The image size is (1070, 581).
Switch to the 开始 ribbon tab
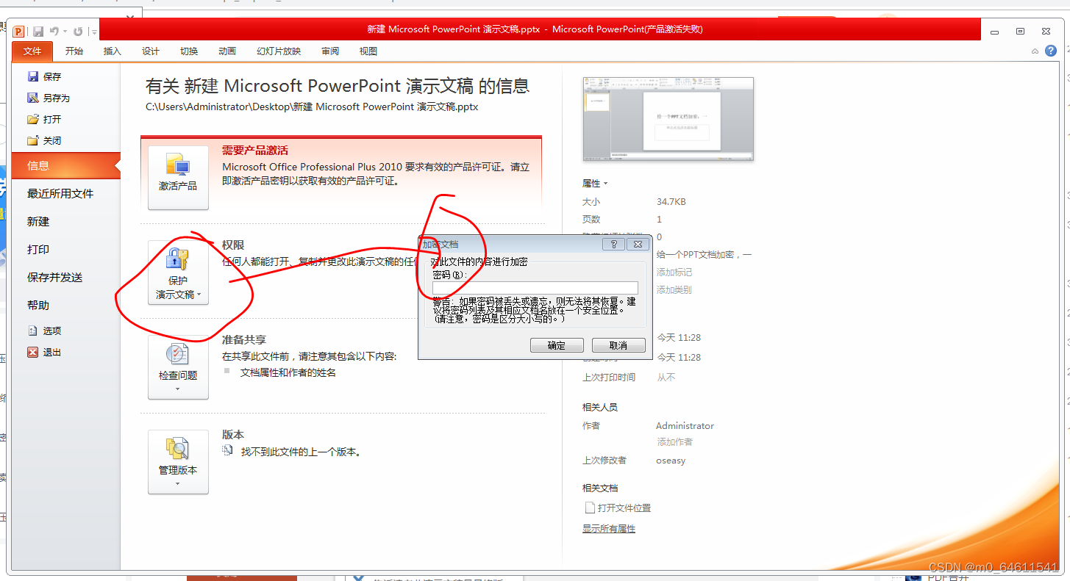coord(74,51)
